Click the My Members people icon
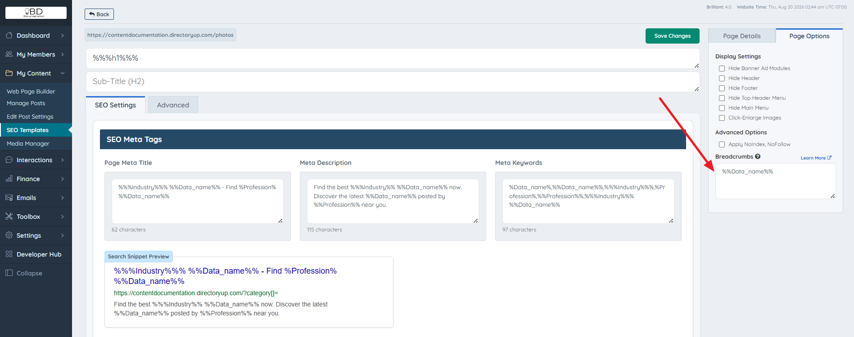The height and width of the screenshot is (337, 854). tap(9, 54)
